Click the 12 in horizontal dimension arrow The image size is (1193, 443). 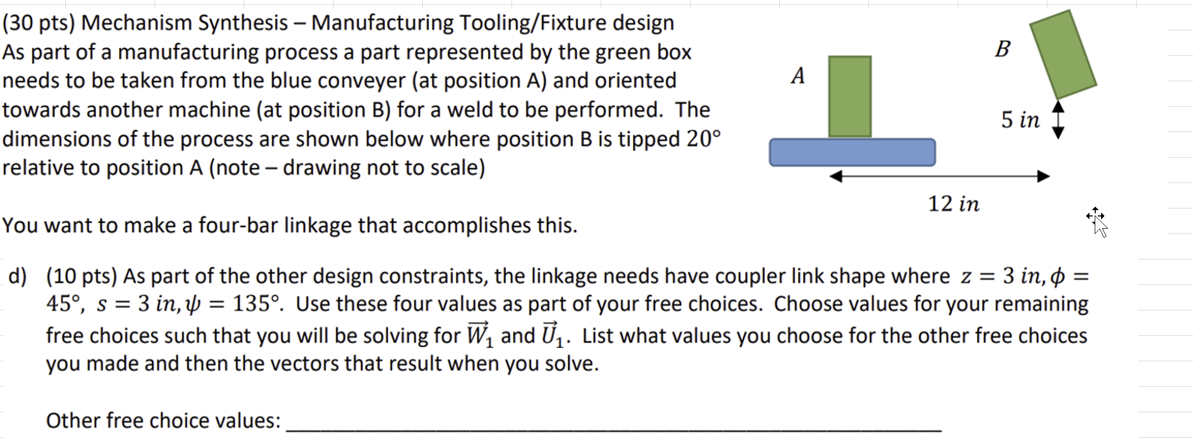[x=940, y=177]
